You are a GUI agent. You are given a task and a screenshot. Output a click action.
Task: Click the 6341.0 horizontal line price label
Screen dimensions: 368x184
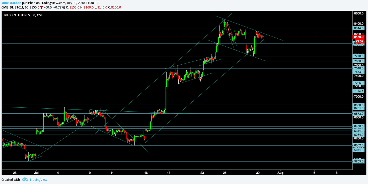click(x=358, y=131)
